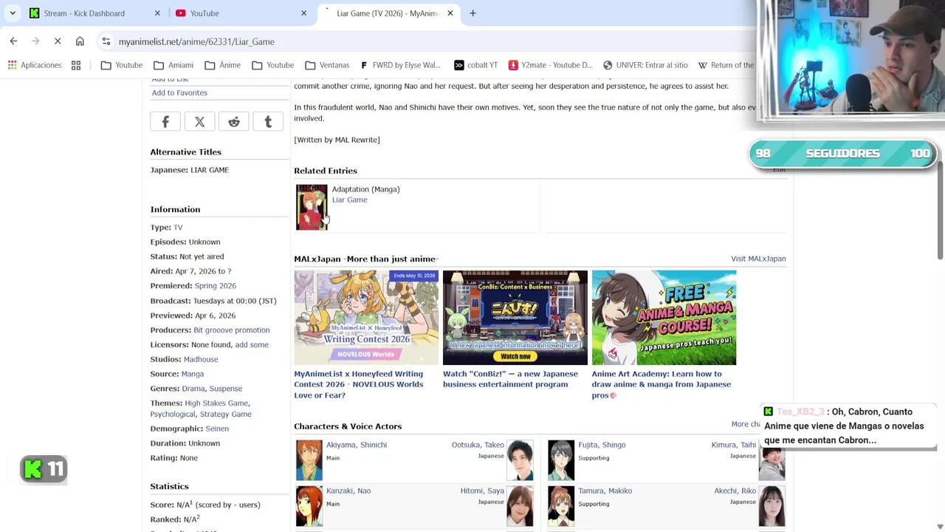Share on Tumblr icon
The width and height of the screenshot is (945, 532).
tap(268, 122)
